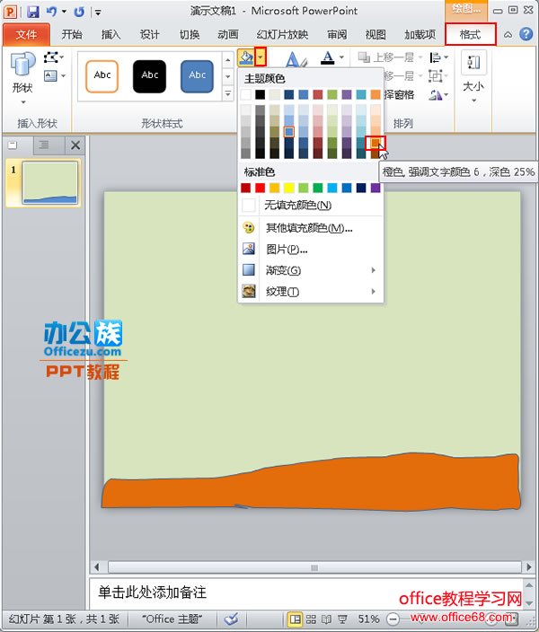
Task: Pick black theme color swatch
Action: (261, 94)
